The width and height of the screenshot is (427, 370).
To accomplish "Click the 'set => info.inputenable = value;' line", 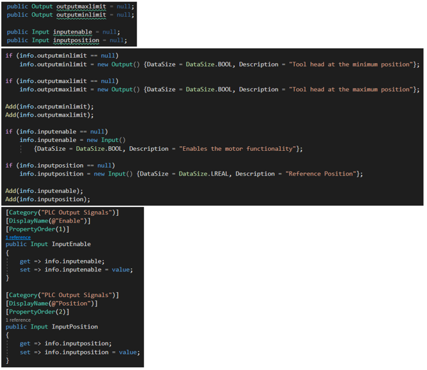I will pos(76,270).
